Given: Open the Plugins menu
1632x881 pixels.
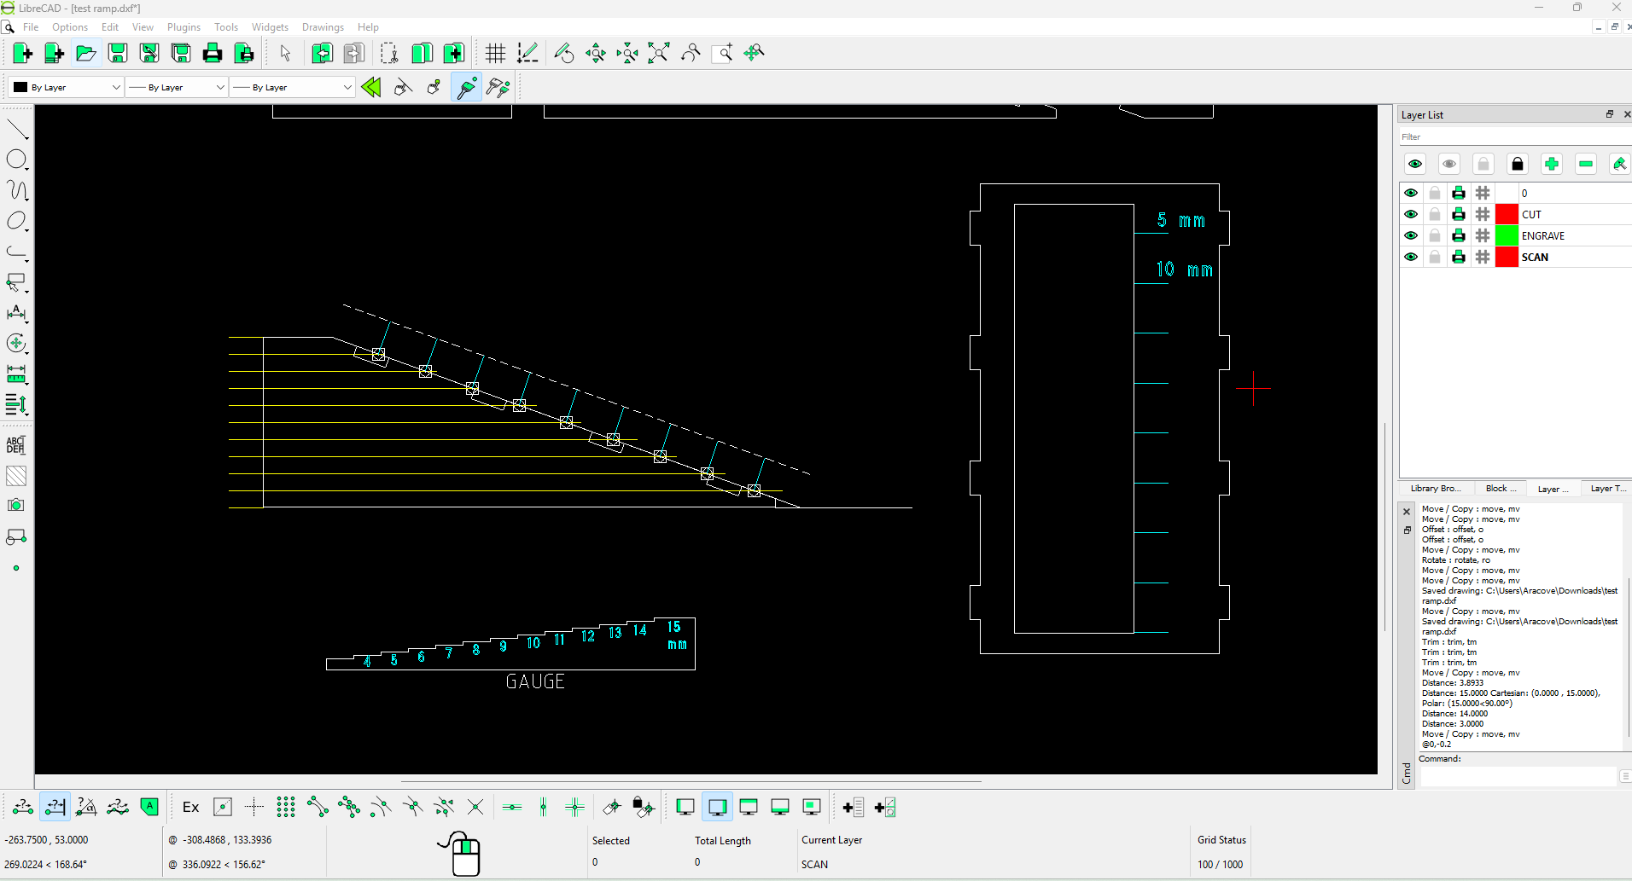Looking at the screenshot, I should coord(184,27).
